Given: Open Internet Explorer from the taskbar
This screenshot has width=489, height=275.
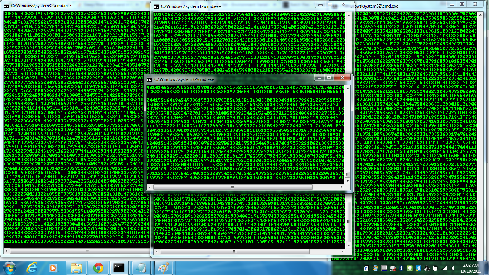Looking at the screenshot, I should 32,268.
